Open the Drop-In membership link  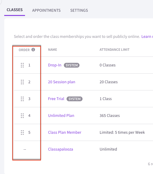(x=55, y=65)
